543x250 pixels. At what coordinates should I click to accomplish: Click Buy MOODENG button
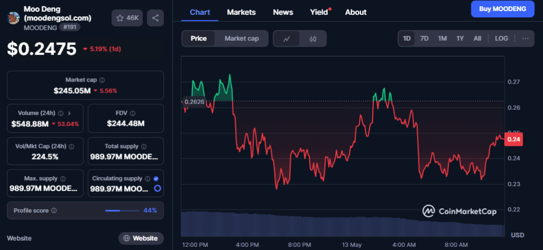(503, 9)
